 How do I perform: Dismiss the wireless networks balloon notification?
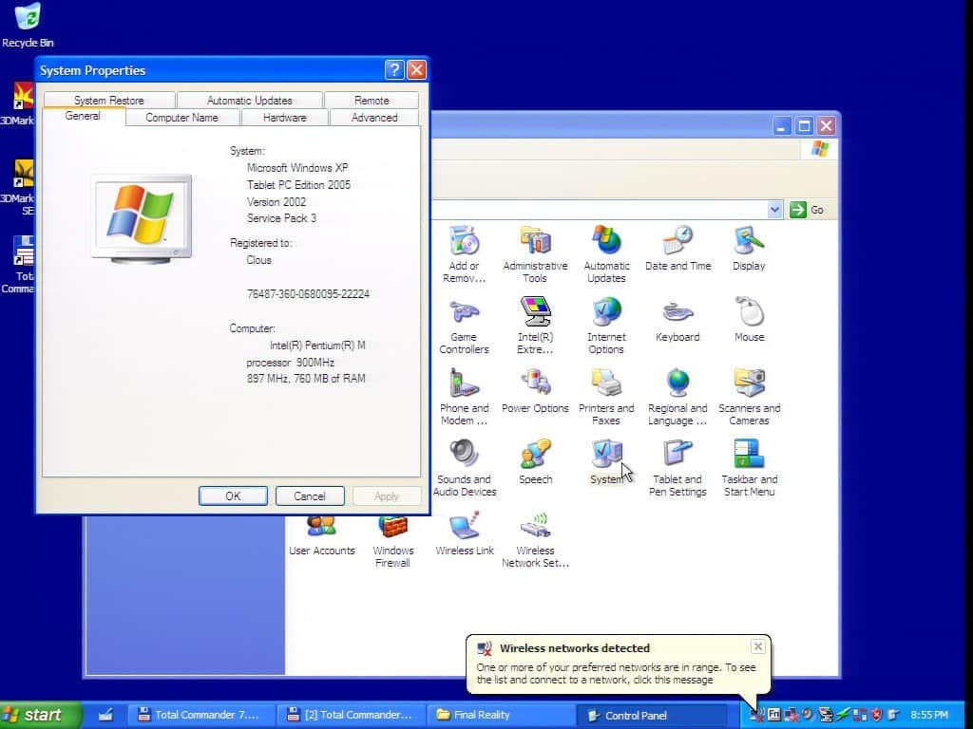point(757,646)
